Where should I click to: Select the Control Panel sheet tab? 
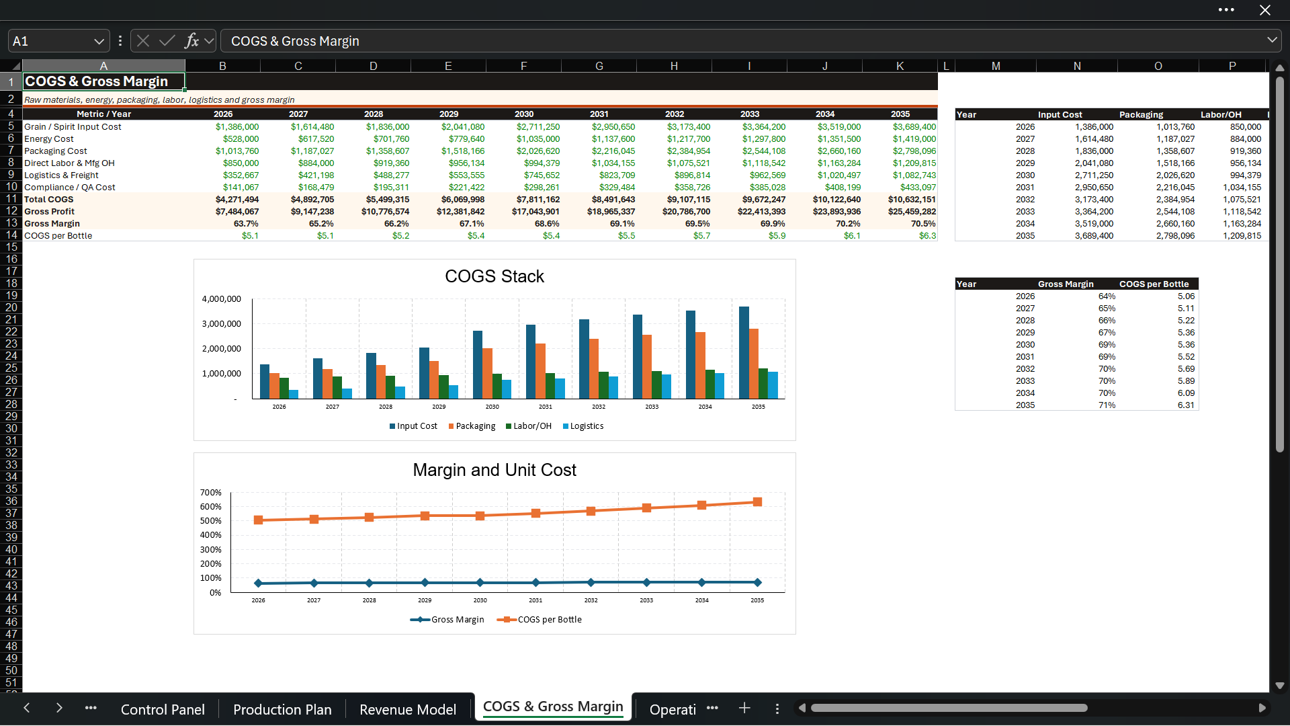click(x=163, y=709)
